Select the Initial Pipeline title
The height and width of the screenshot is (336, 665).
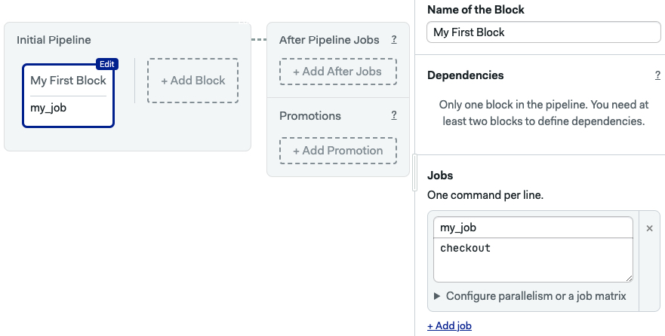(54, 40)
